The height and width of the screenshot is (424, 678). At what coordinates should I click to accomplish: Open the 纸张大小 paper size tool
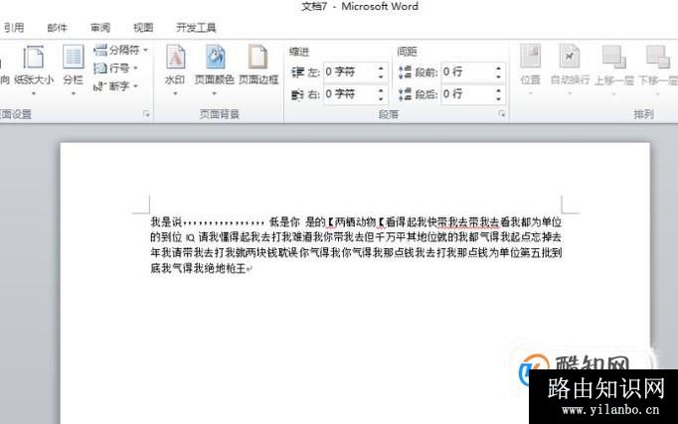34,66
